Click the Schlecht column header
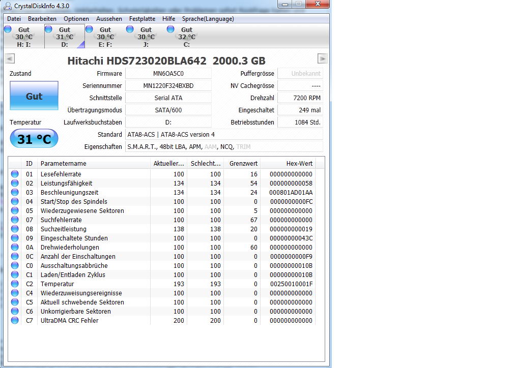 pos(206,163)
